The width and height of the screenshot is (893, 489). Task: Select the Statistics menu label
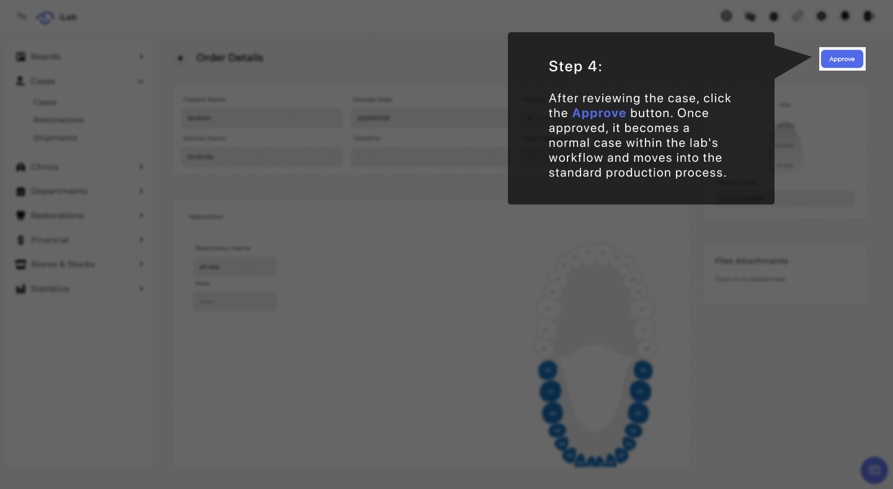[x=50, y=289]
